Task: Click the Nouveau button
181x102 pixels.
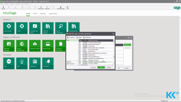Action: pyautogui.click(x=93, y=67)
